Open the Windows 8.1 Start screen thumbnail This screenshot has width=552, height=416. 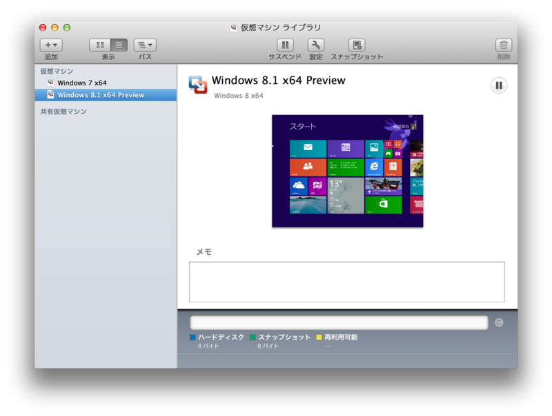click(x=348, y=171)
